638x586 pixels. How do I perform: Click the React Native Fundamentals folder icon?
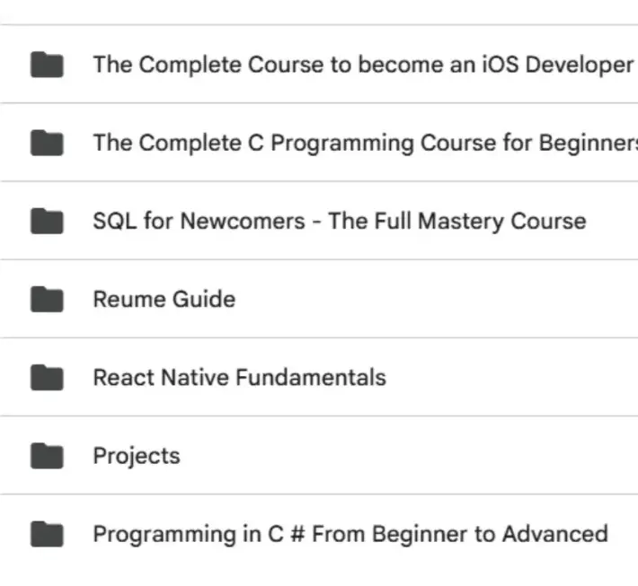(47, 377)
